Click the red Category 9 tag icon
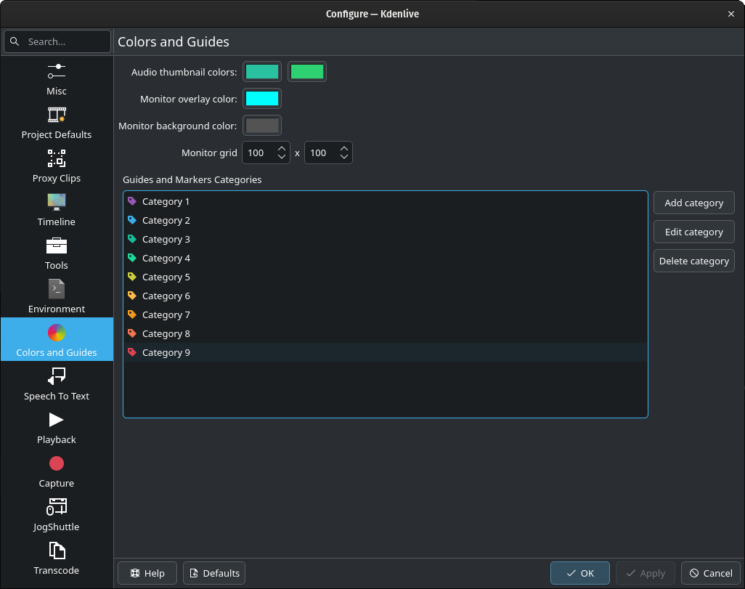This screenshot has height=589, width=745. click(132, 352)
